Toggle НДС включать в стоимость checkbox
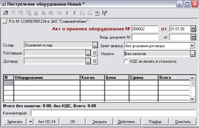This screenshot has height=128, width=199. (x=126, y=62)
